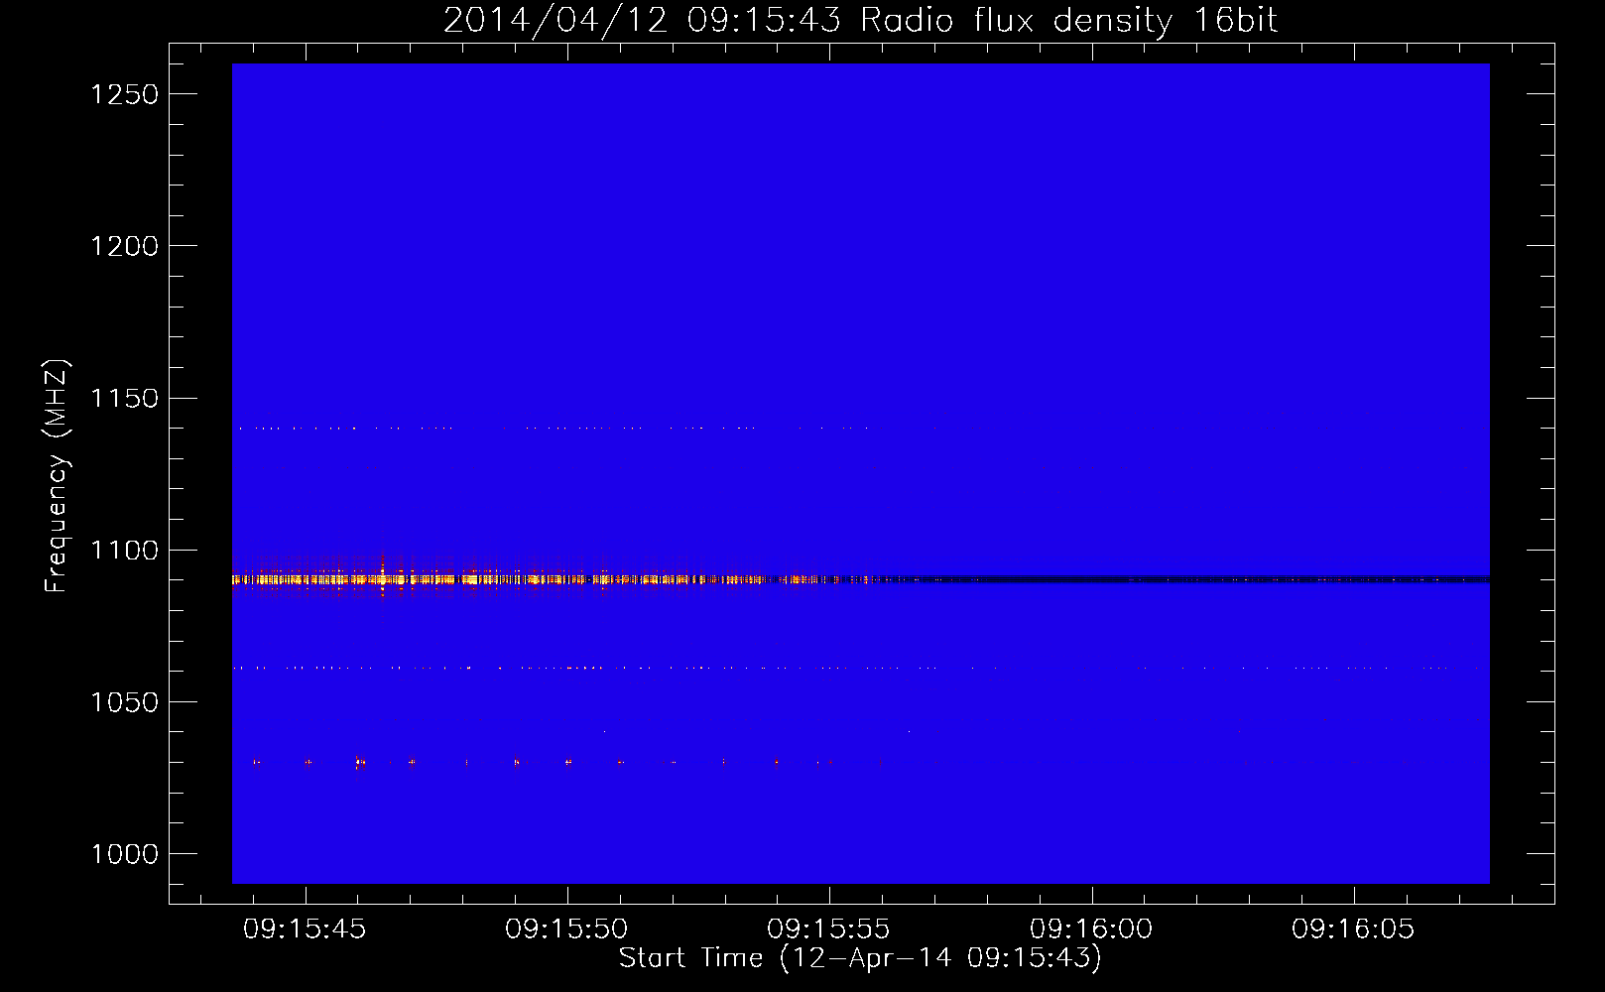Viewport: 1605px width, 992px height.
Task: Click the 09:15:55 time tick label
Action: (828, 930)
